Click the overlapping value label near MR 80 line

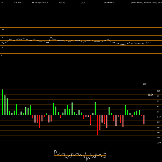pyautogui.click(x=151, y=95)
